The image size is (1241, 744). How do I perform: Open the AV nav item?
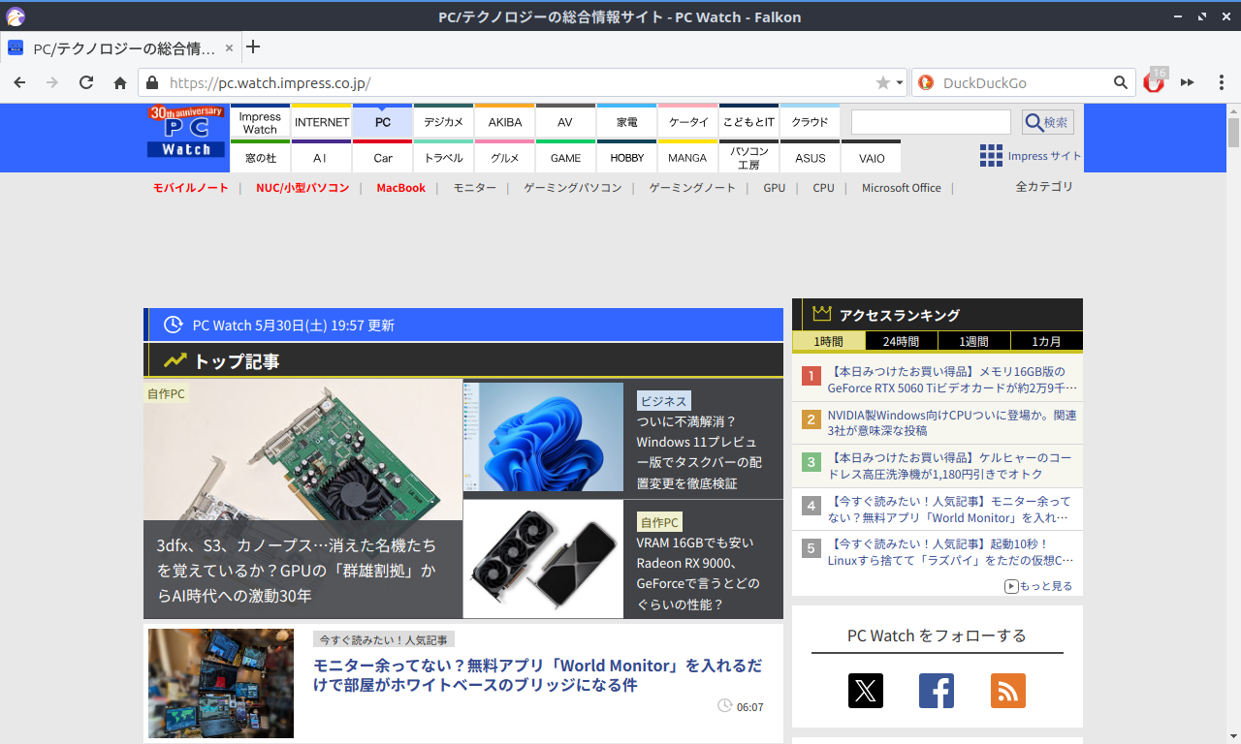pyautogui.click(x=565, y=122)
